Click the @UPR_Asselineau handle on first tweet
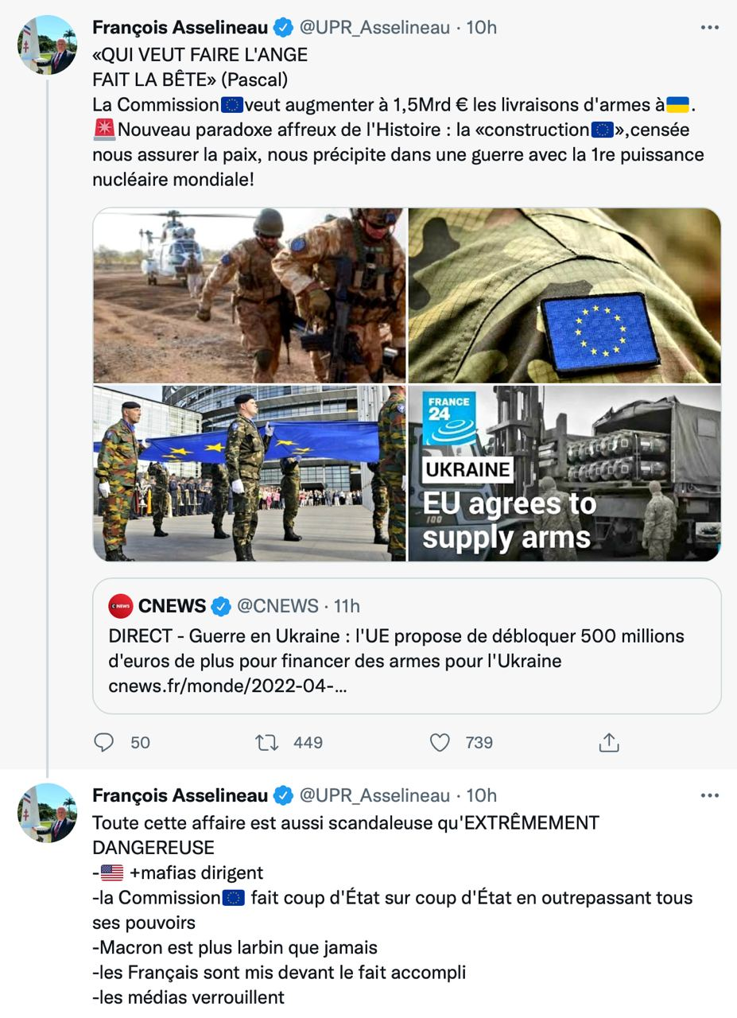This screenshot has height=1018, width=737. [374, 27]
